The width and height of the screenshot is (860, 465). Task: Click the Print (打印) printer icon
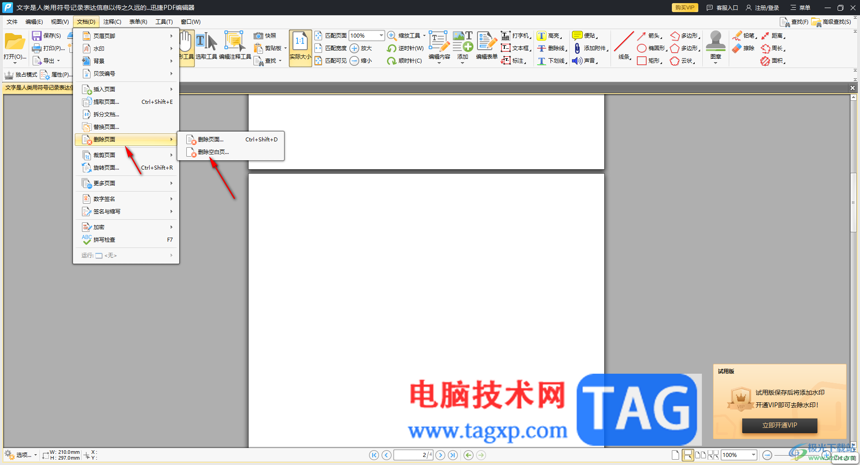(37, 48)
